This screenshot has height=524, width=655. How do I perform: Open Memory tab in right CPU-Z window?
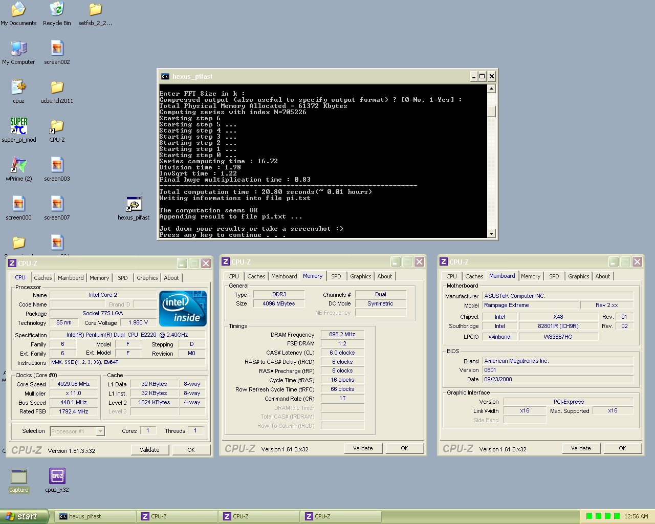pyautogui.click(x=531, y=276)
